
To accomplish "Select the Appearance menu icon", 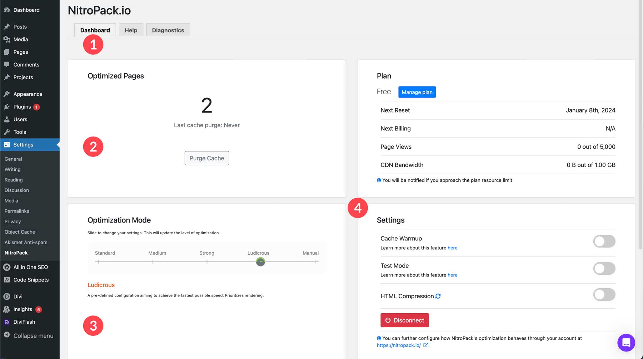I will [7, 94].
